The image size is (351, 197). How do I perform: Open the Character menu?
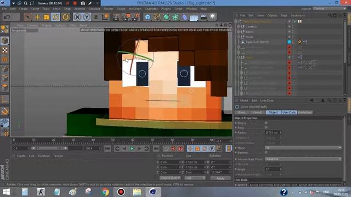pyautogui.click(x=151, y=9)
